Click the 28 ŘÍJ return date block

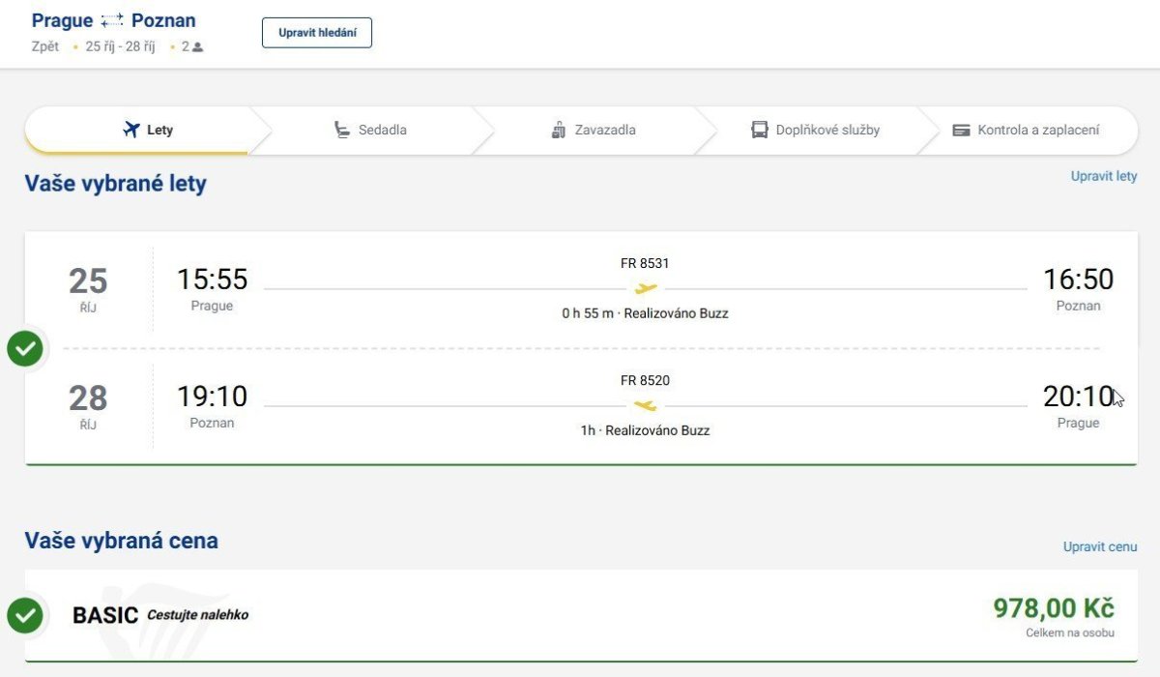pos(88,405)
